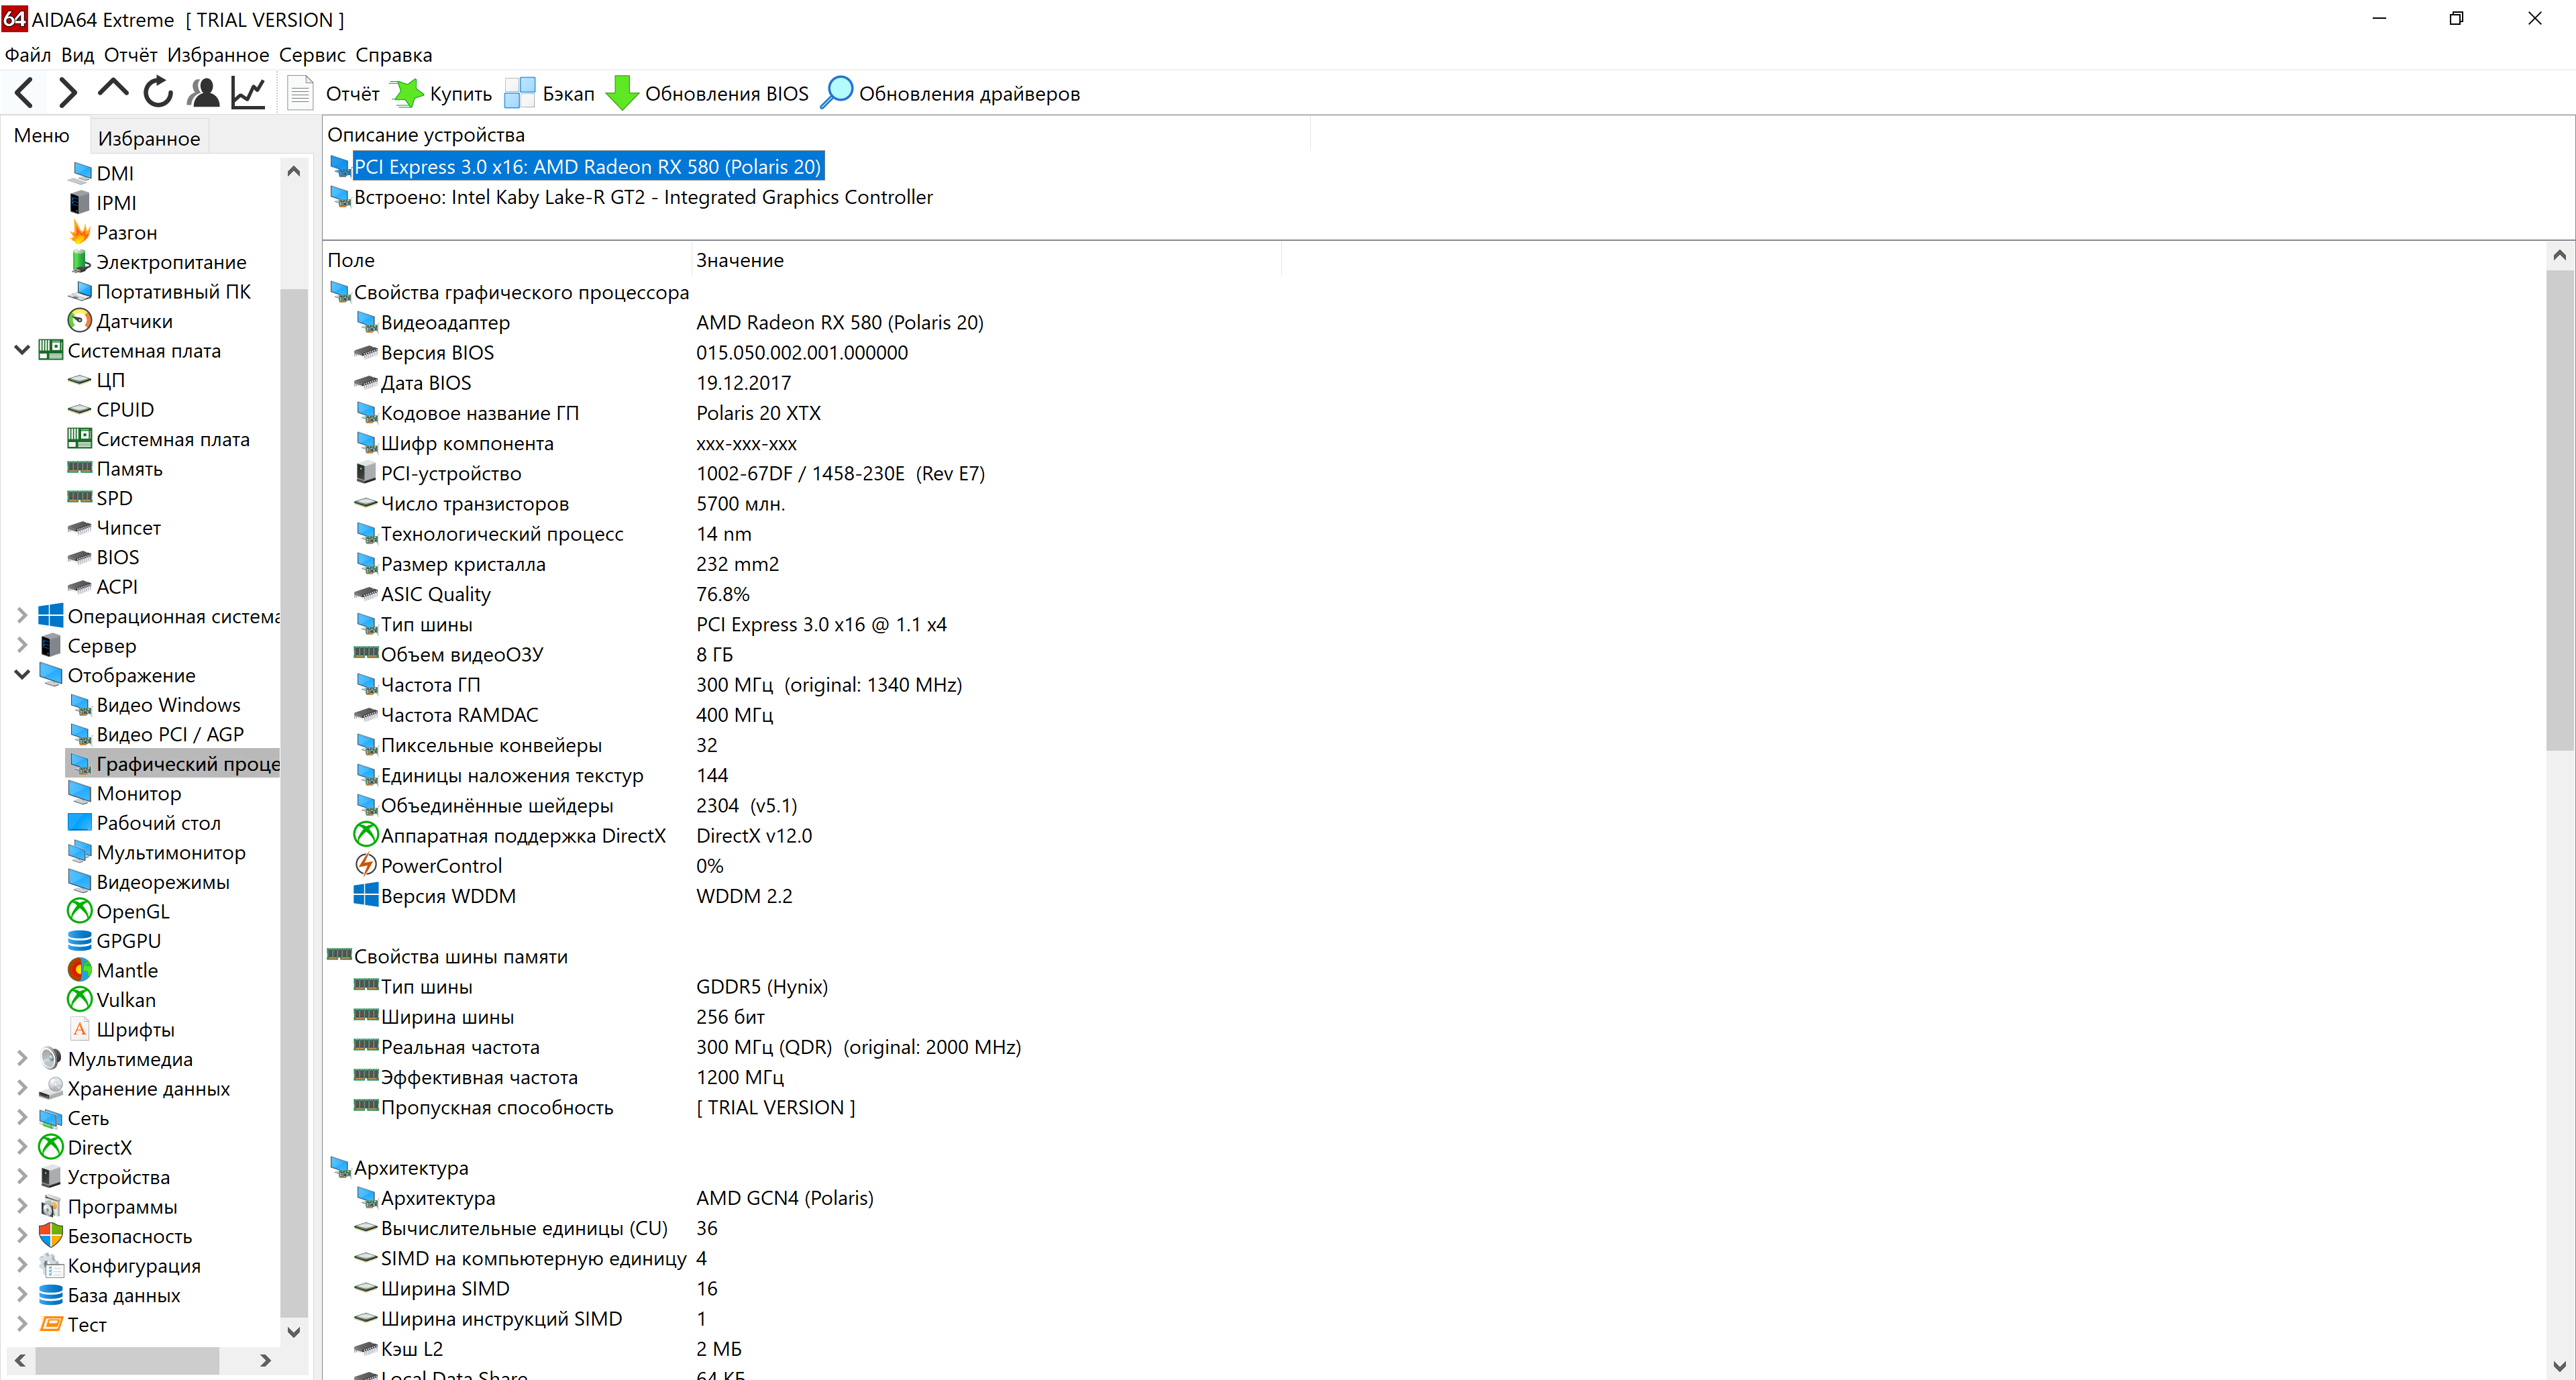Screen dimensions: 2576x1380
Task: Select the Портативный ПК tree item
Action: [x=160, y=291]
